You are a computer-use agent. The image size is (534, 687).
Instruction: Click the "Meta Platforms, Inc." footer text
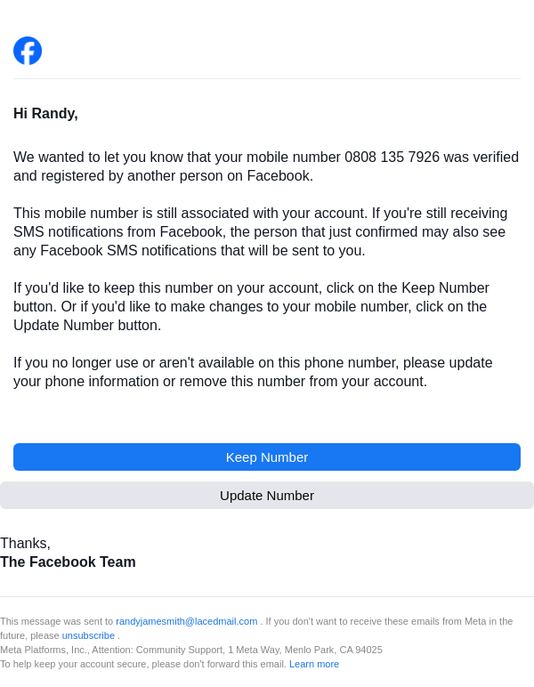pos(42,650)
